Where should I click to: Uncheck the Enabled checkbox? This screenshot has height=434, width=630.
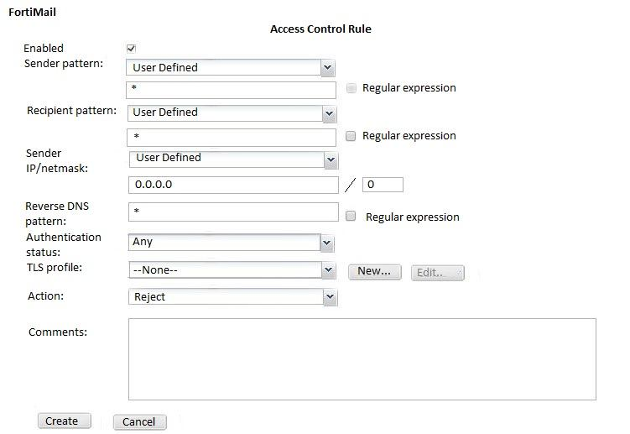tap(131, 49)
